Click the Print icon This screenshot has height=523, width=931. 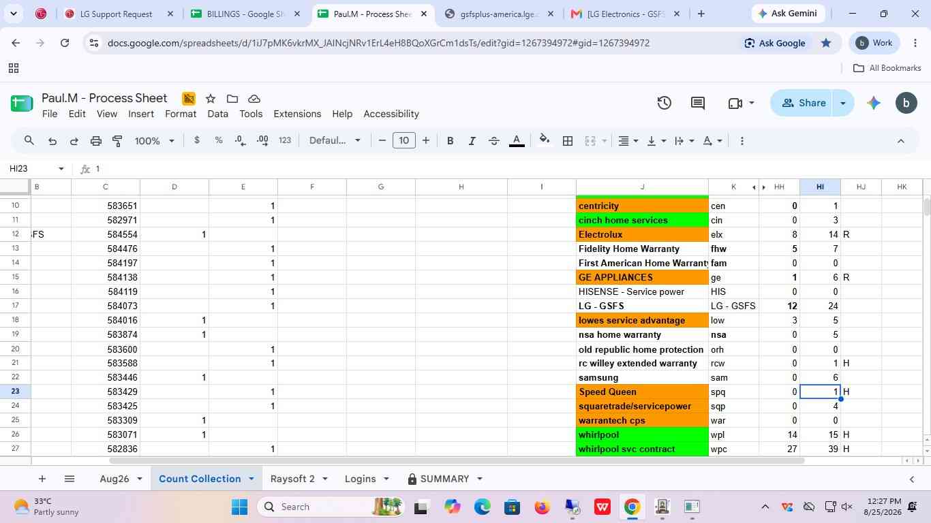(x=96, y=141)
